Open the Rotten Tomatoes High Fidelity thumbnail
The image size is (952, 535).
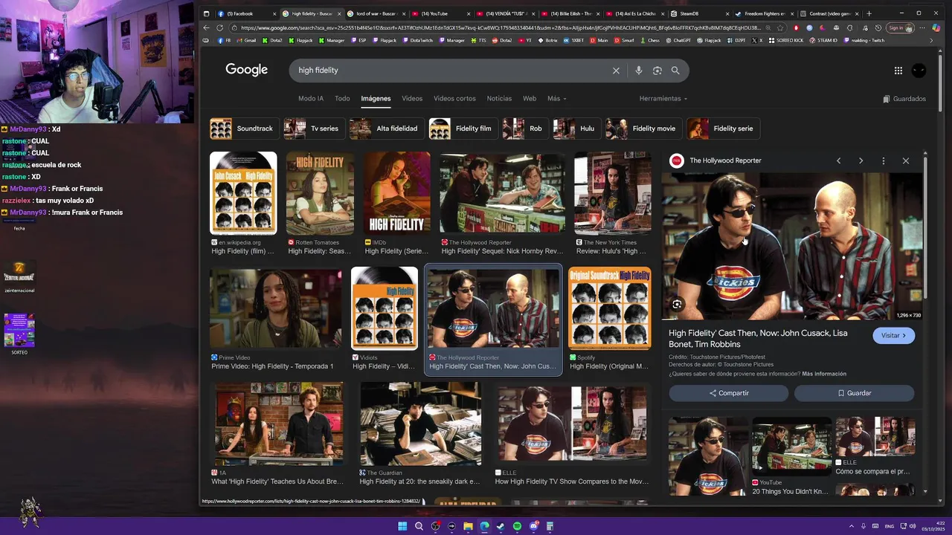point(321,193)
